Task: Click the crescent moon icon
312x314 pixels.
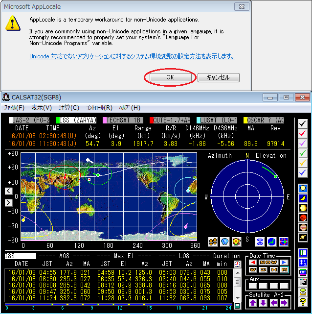Action: point(303,198)
